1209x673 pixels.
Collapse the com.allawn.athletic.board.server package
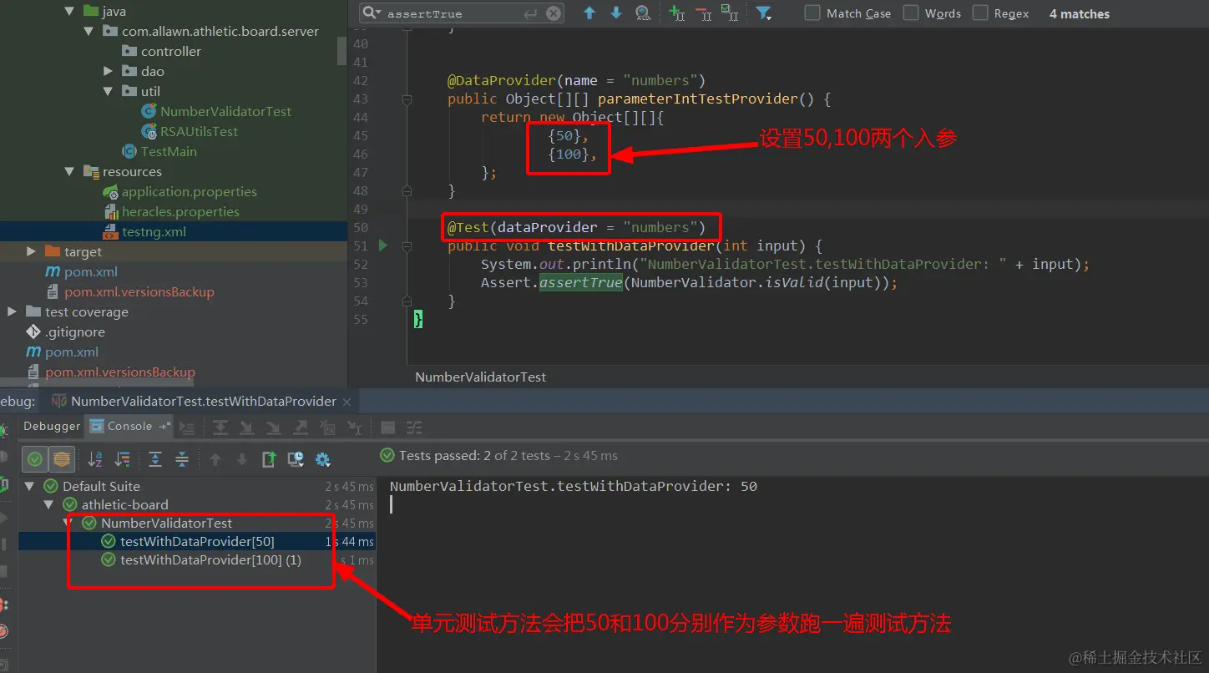coord(89,32)
